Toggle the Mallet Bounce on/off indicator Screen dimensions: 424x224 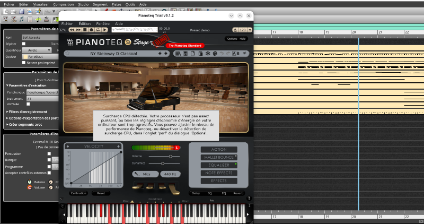click(x=236, y=156)
